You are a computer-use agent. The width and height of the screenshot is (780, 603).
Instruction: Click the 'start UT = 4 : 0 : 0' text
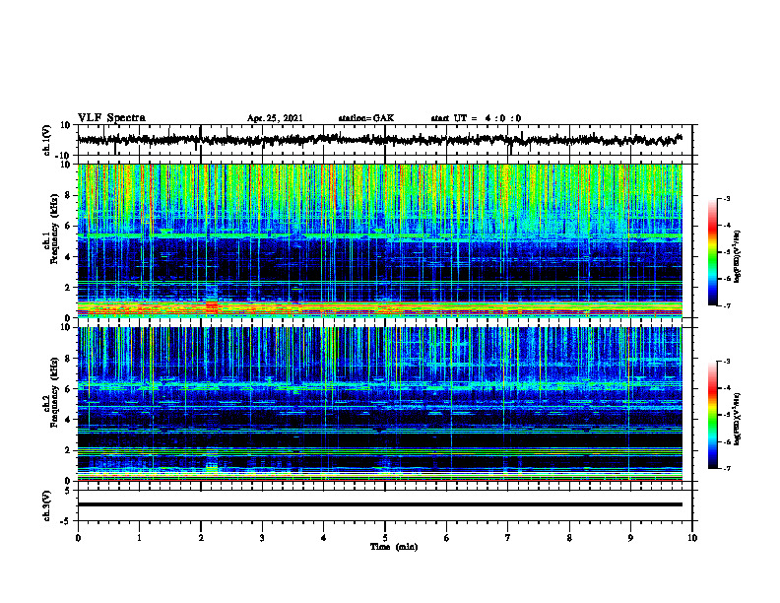[x=476, y=118]
